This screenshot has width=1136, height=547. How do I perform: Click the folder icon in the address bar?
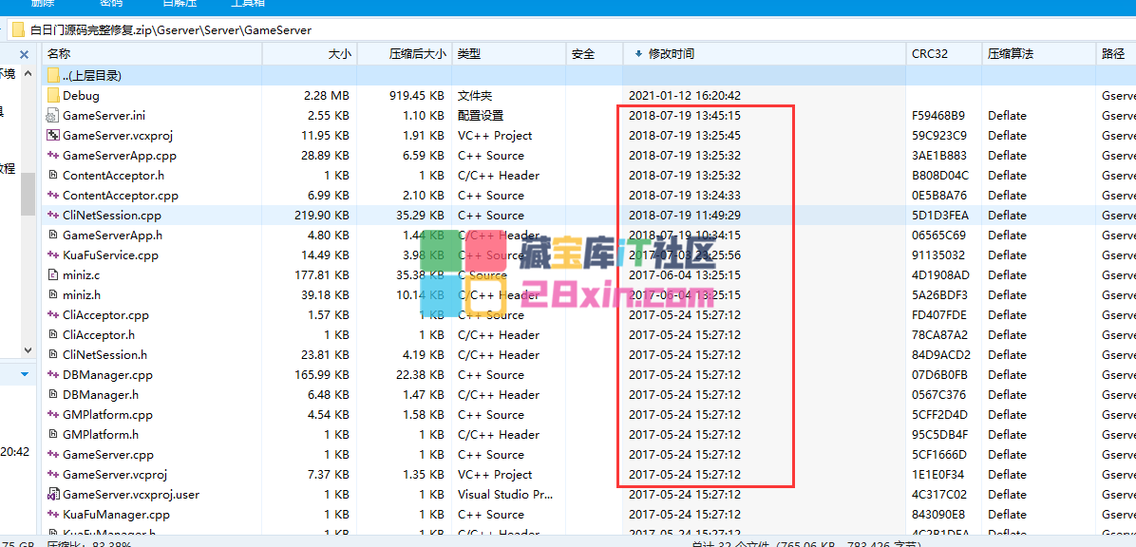19,30
